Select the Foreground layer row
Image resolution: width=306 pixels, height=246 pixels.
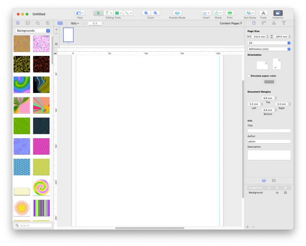point(269,188)
